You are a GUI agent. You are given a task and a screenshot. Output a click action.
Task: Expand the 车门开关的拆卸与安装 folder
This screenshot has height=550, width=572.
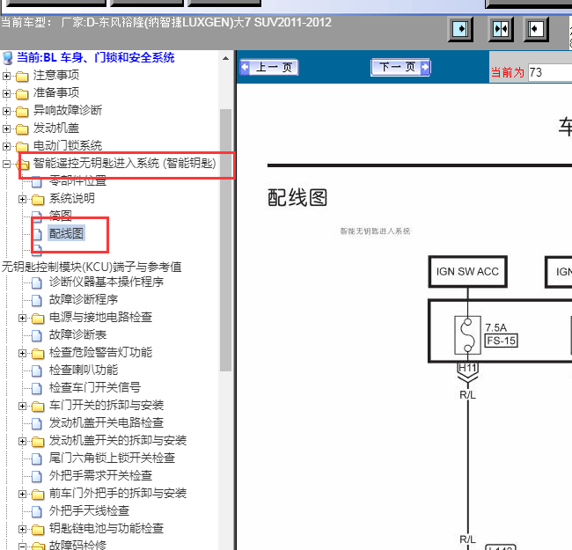(x=22, y=406)
